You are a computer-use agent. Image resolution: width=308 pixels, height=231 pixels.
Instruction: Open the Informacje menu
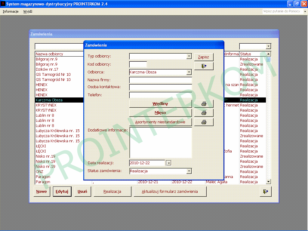(11, 11)
